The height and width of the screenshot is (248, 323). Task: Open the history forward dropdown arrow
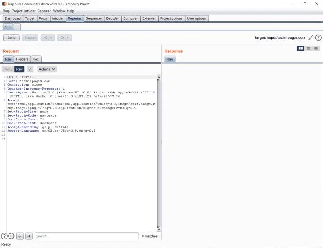tap(68, 37)
